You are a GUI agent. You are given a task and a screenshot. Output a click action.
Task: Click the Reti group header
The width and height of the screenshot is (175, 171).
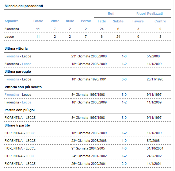click(x=111, y=14)
